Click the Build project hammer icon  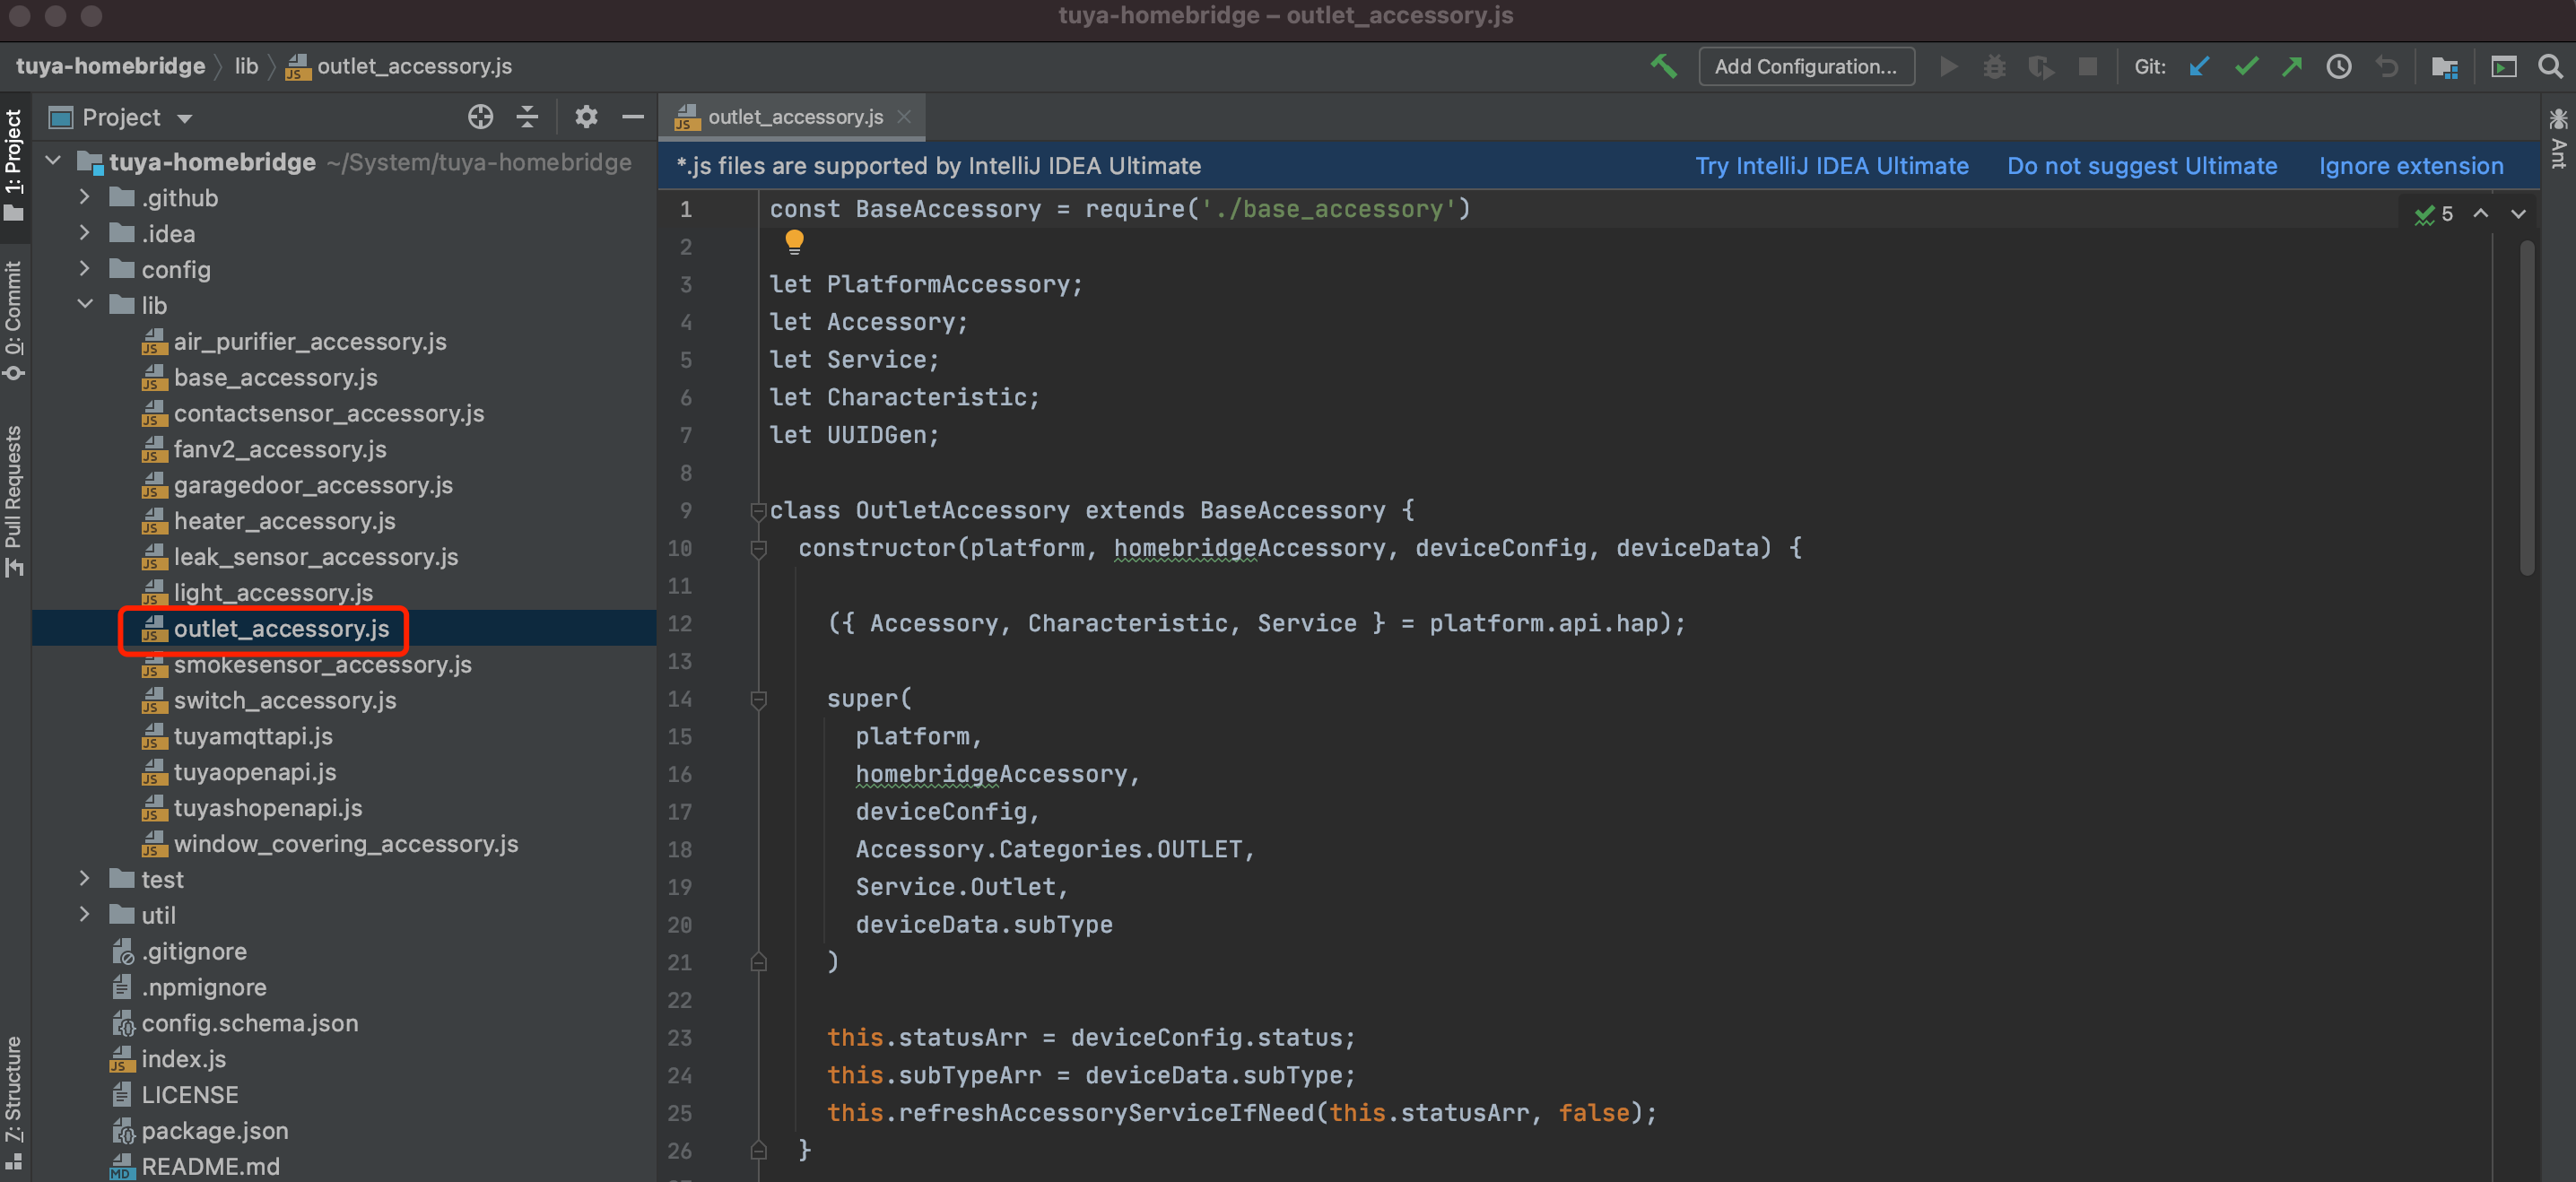pyautogui.click(x=1664, y=67)
